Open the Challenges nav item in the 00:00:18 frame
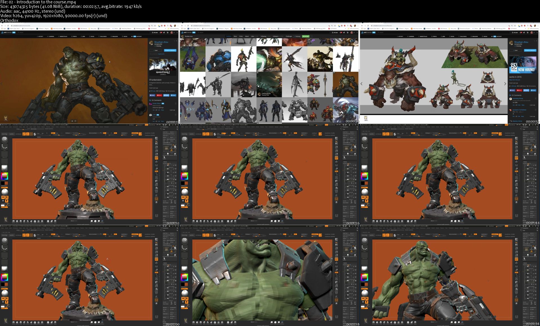Viewport: 540px width, 326px height. coord(102,37)
